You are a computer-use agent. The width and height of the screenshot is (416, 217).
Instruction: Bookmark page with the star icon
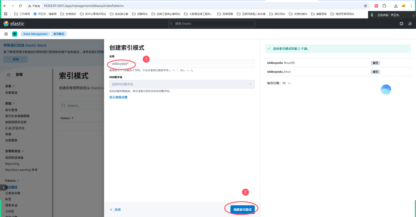coord(365,6)
